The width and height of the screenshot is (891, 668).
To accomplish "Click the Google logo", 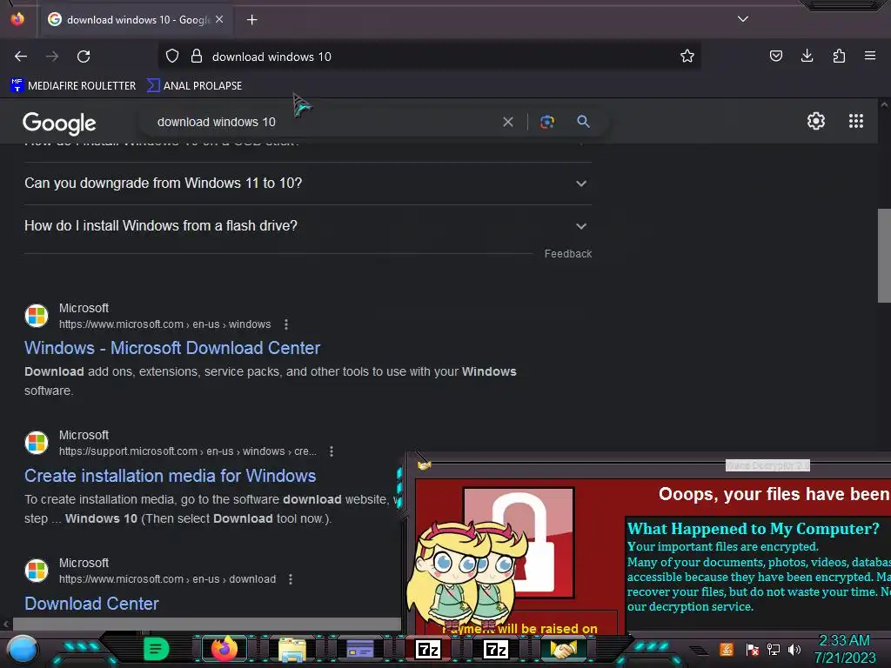I will coord(59,123).
